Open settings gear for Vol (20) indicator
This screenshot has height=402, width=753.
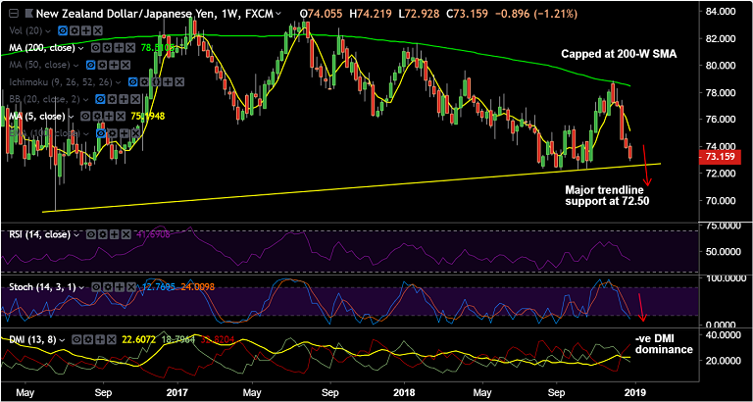pyautogui.click(x=75, y=30)
